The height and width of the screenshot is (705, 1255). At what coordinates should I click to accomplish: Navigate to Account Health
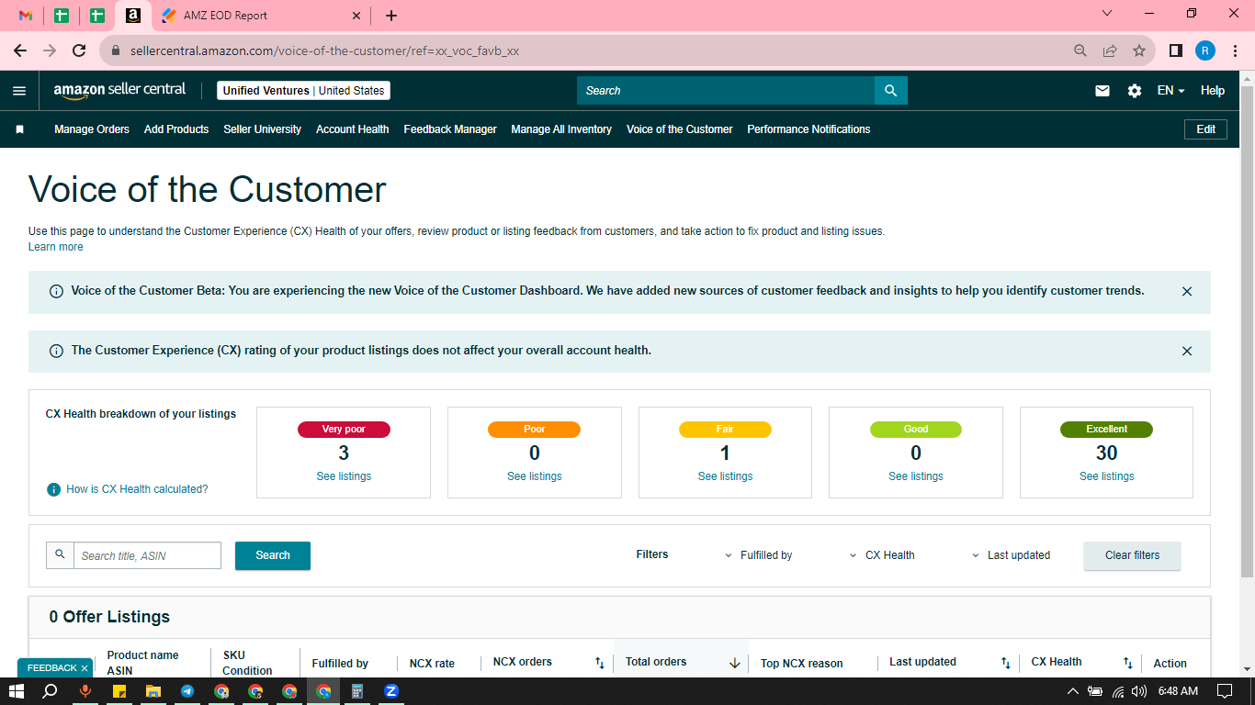(x=353, y=129)
